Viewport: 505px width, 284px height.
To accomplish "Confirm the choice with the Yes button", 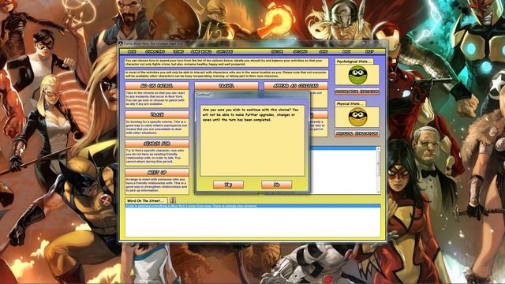I will 228,184.
